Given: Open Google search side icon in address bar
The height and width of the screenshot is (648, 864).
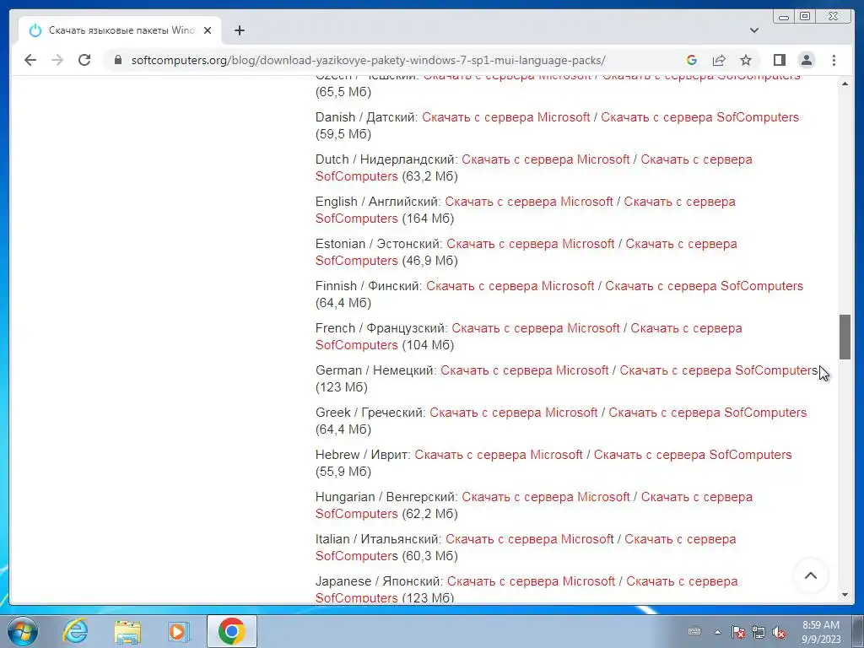Looking at the screenshot, I should coord(692,60).
